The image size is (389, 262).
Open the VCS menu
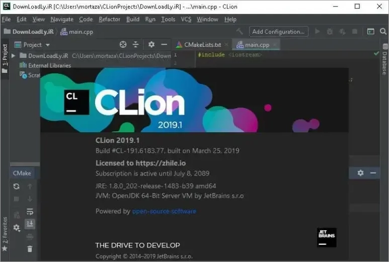pos(186,19)
